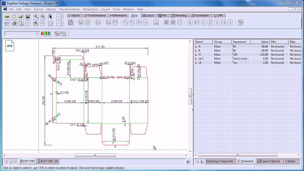Open the empty style combo box dropdown arrow
This screenshot has width=304, height=171.
click(x=38, y=34)
